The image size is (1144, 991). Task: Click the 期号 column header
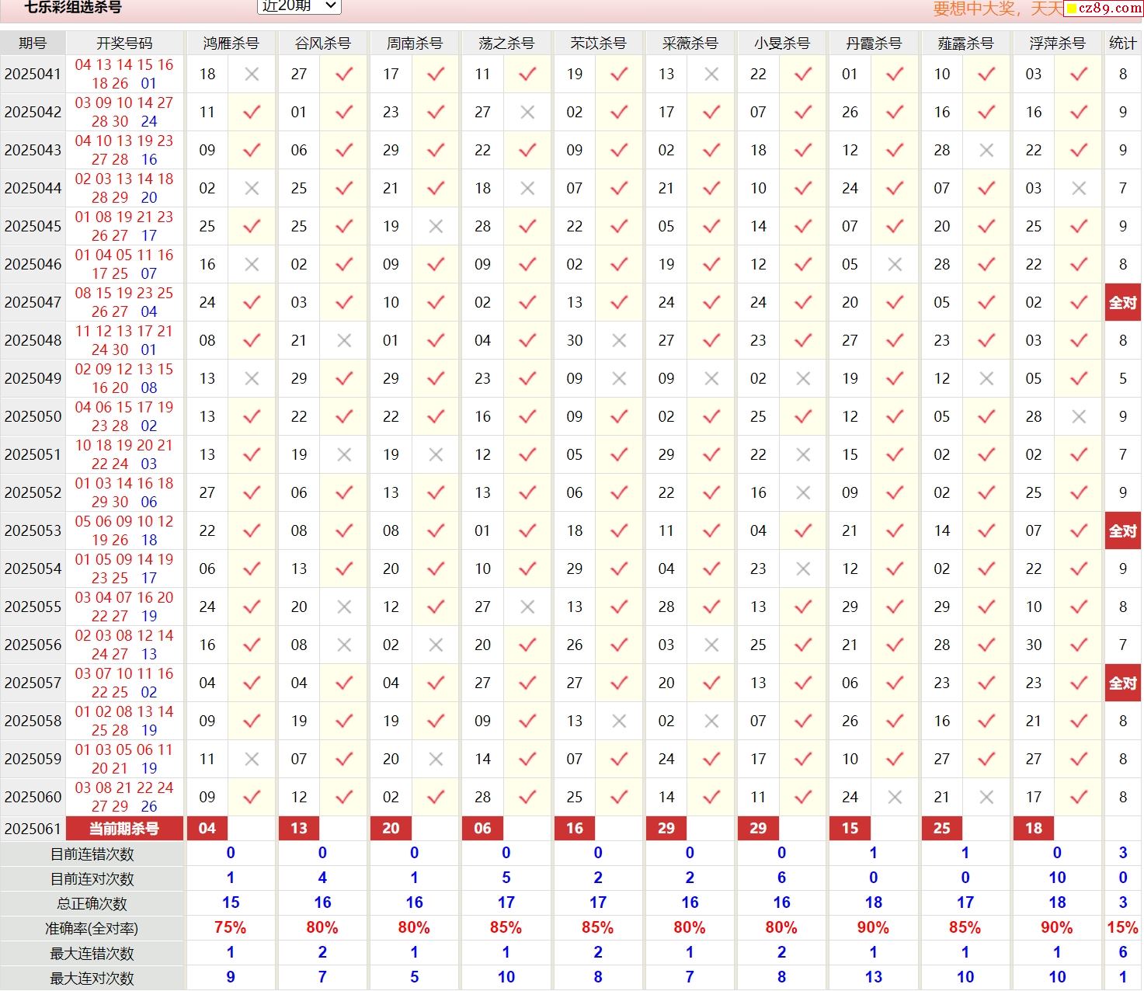tap(33, 43)
